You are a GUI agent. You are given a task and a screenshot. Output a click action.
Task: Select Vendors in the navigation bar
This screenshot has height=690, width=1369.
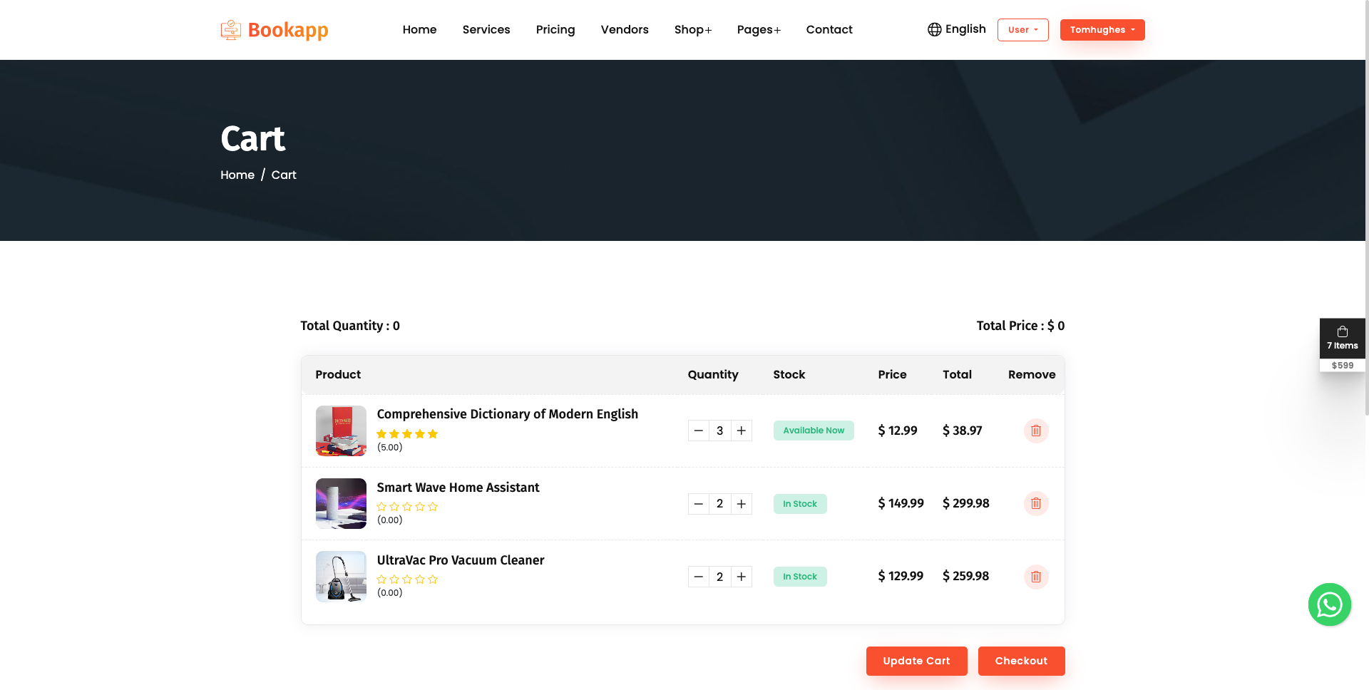click(625, 29)
